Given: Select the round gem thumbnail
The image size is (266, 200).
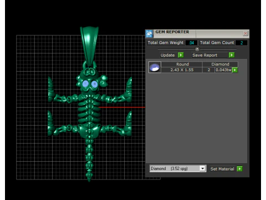Looking at the screenshot, I should (155, 67).
